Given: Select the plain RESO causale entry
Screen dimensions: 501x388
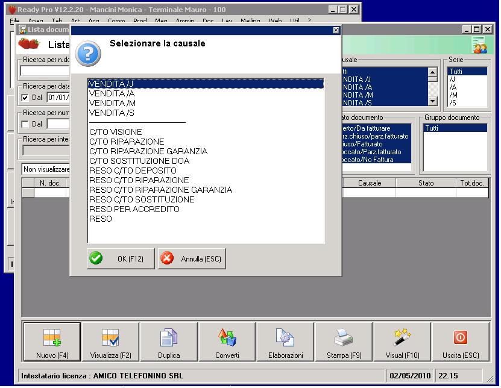Looking at the screenshot, I should coord(206,219).
